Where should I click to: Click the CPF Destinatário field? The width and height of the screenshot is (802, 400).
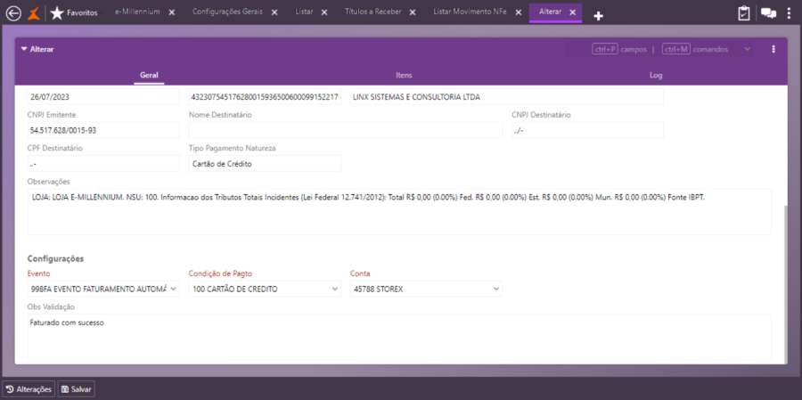(x=103, y=164)
